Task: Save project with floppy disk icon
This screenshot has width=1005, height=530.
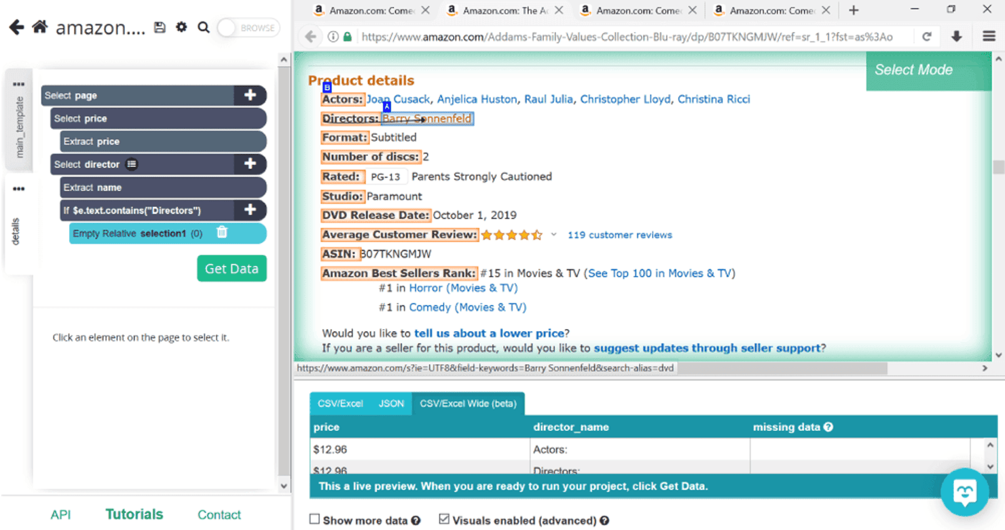Action: [x=160, y=28]
